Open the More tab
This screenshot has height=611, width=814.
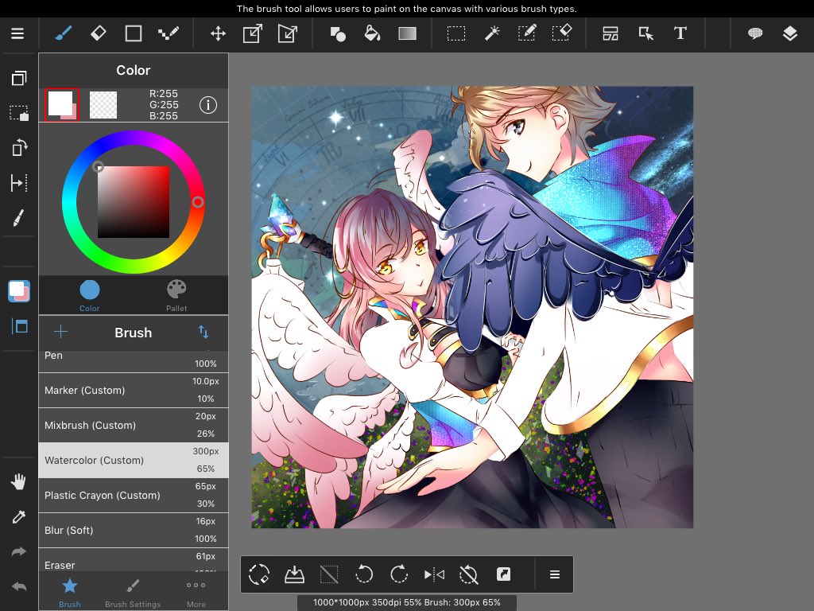coord(196,592)
